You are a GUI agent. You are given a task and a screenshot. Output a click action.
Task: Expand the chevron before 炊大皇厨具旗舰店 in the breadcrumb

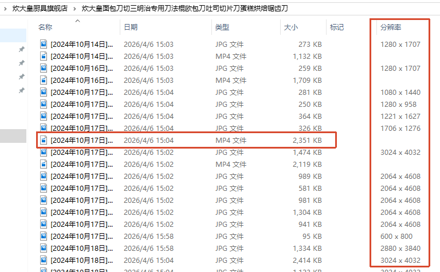(6, 9)
